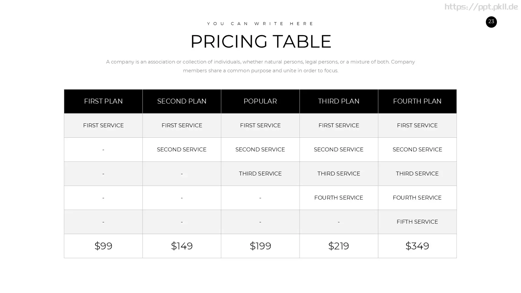Select FIRST SERVICE under FIRST PLAN

click(x=103, y=125)
